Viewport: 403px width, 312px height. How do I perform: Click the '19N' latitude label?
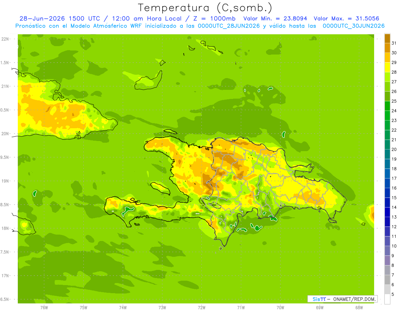pyautogui.click(x=5, y=181)
